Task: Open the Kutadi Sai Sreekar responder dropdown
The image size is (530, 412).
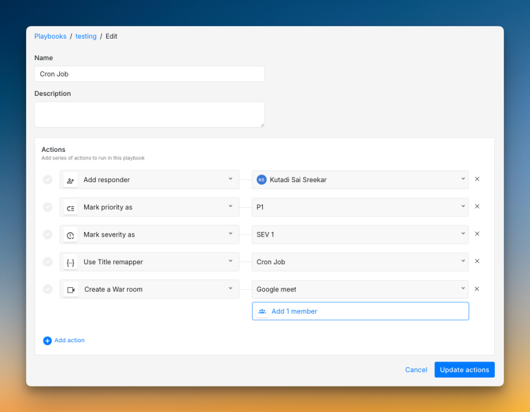Action: [x=360, y=180]
